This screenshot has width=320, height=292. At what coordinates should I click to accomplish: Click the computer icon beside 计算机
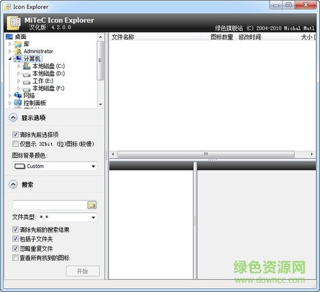coord(18,59)
